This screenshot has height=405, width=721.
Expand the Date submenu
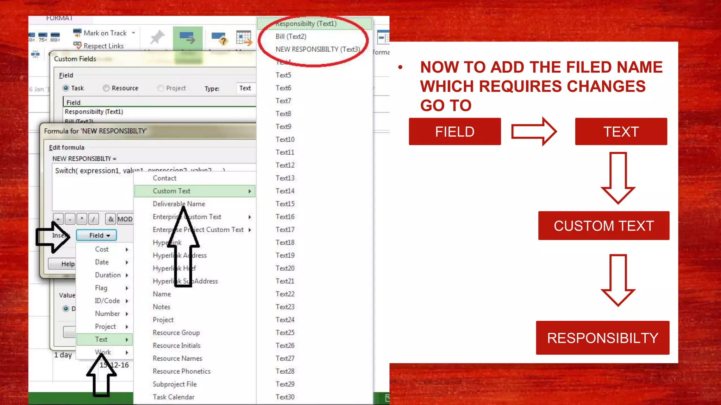(x=105, y=262)
